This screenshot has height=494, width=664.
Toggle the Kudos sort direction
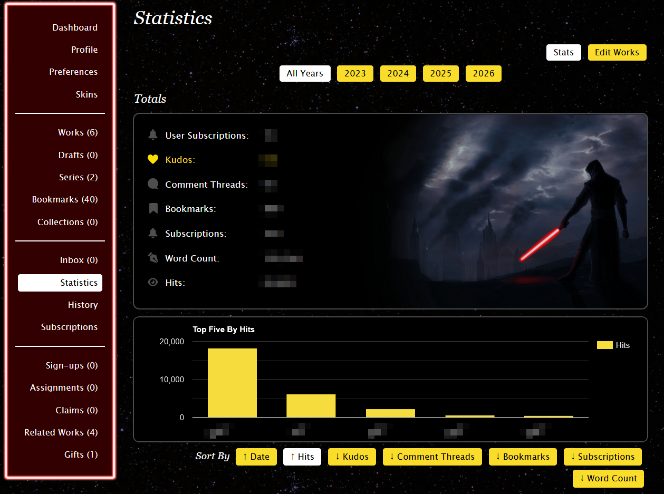coord(352,457)
